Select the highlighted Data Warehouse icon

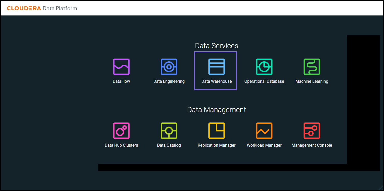coord(217,67)
